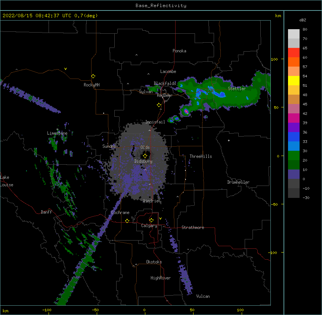Viewport: 322px width, 315px height.
Task: Select the yellow V marker northwest of RockyMH
Action: (65, 69)
